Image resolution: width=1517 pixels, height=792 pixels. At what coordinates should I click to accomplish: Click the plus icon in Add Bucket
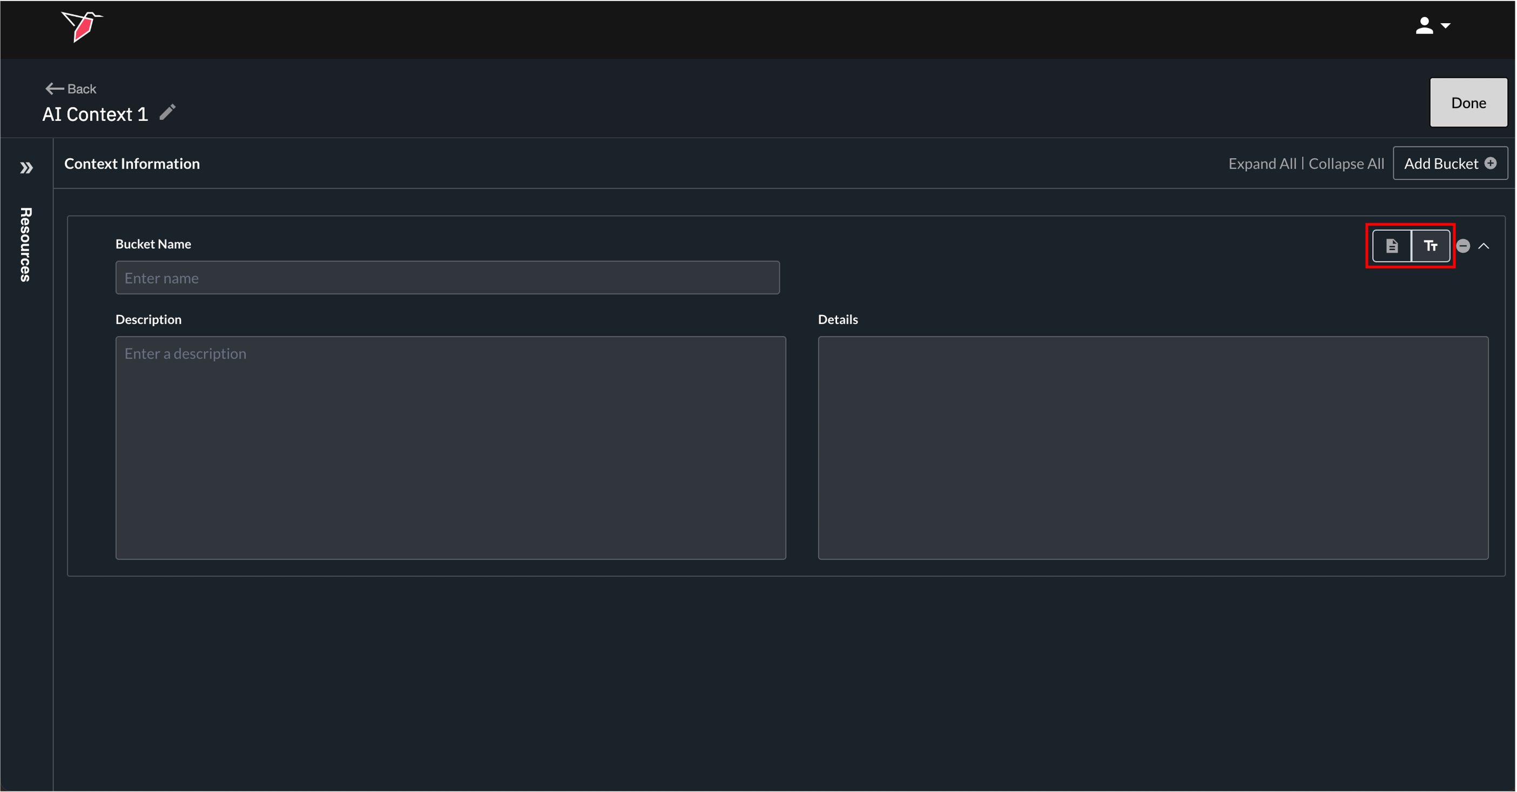(1490, 163)
